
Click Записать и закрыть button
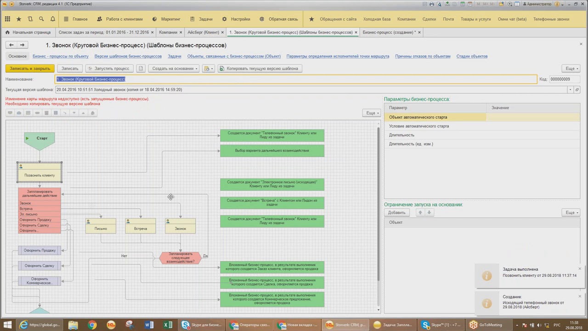click(30, 68)
